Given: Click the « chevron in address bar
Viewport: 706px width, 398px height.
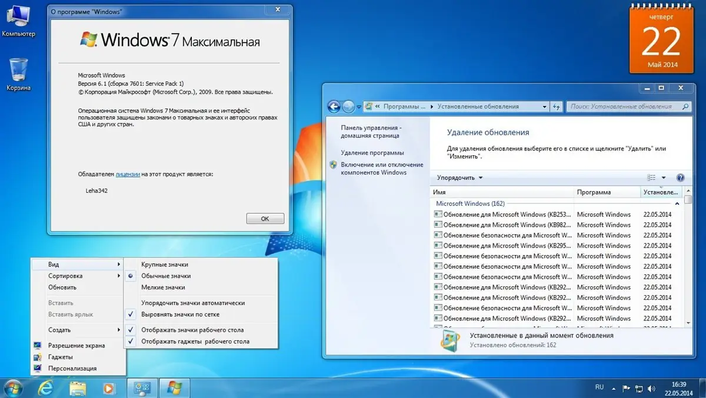Looking at the screenshot, I should [378, 106].
